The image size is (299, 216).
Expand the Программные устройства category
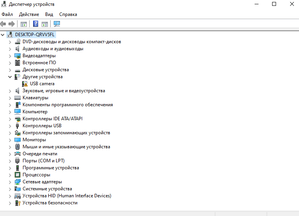10,168
